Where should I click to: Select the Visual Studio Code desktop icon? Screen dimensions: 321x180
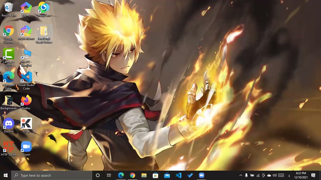(26, 81)
